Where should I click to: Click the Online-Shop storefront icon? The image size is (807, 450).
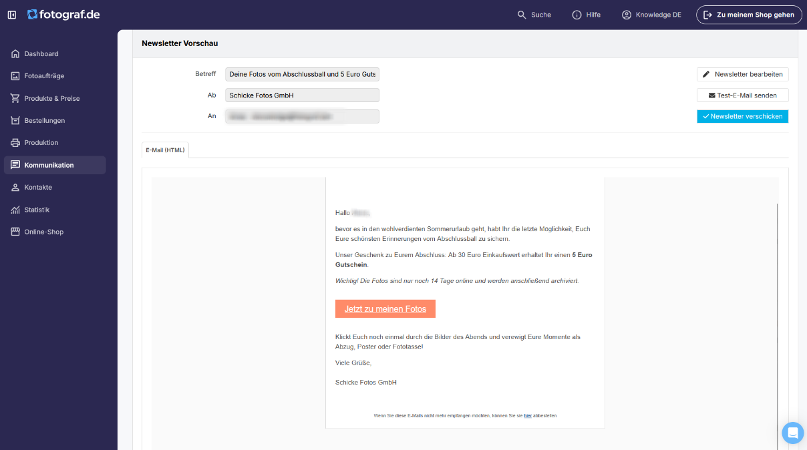[x=15, y=232]
